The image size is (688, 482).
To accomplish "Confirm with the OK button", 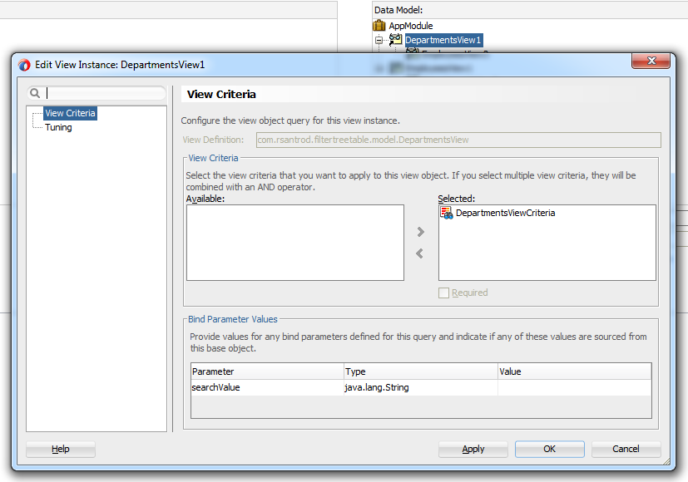I will pos(549,449).
